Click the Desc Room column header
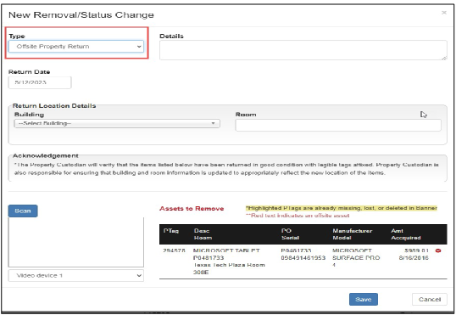The height and width of the screenshot is (315, 456). (203, 234)
